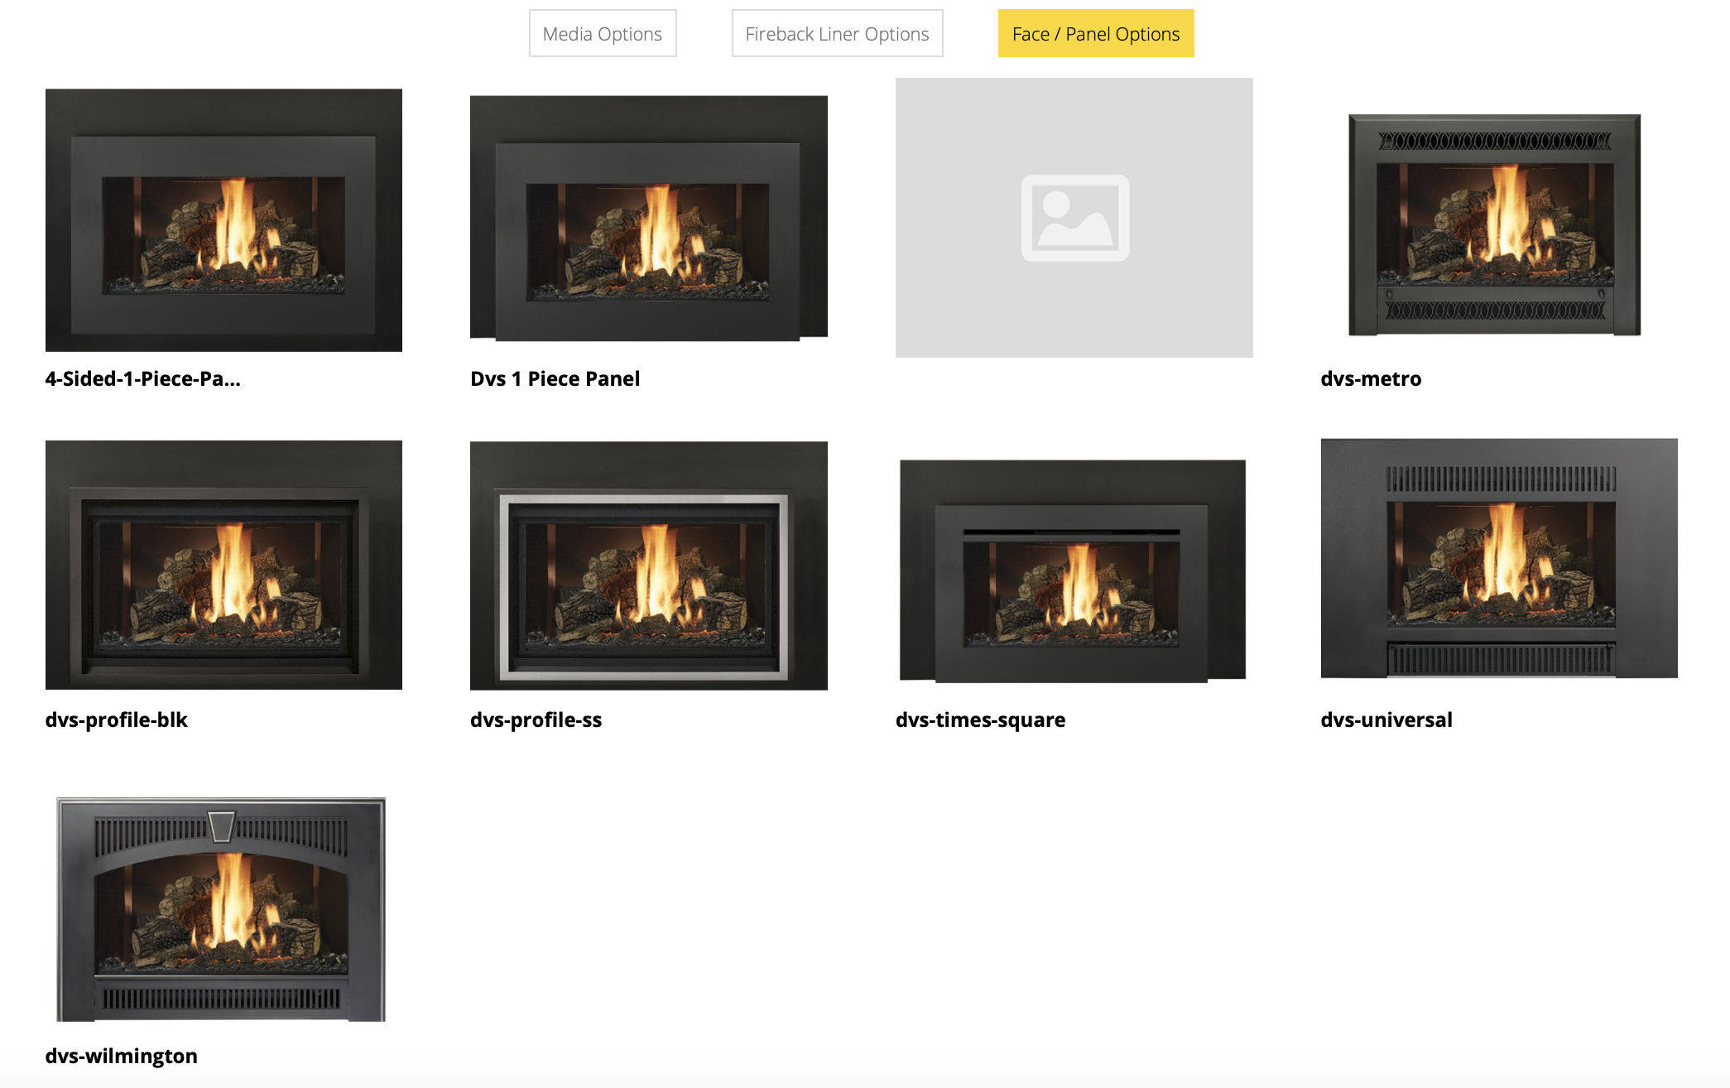Open the dvs-profile-blk fireplace thumbnail
Image resolution: width=1730 pixels, height=1088 pixels.
(x=223, y=565)
